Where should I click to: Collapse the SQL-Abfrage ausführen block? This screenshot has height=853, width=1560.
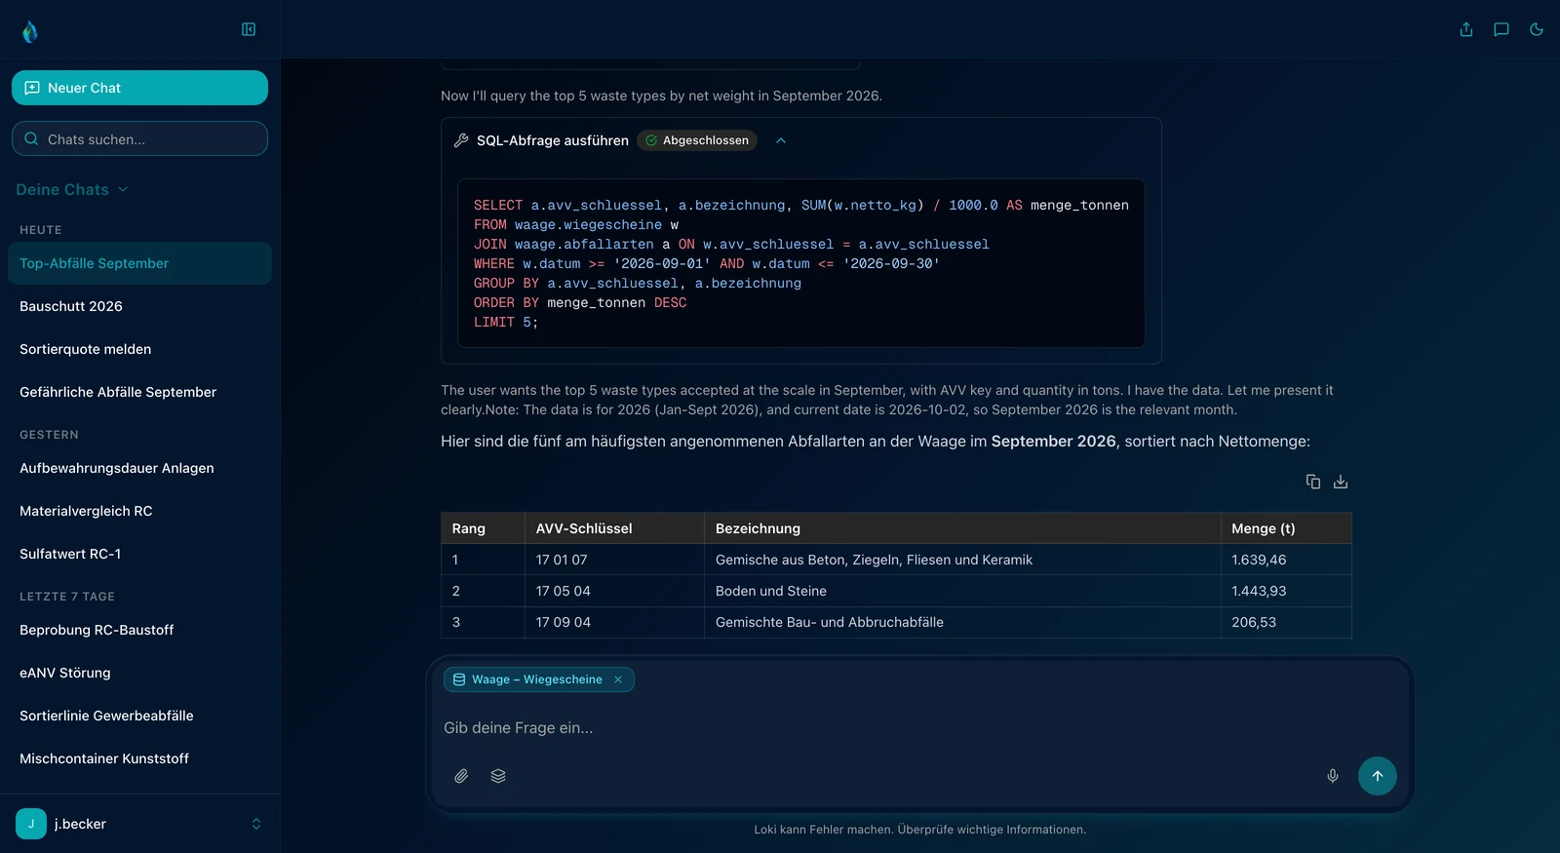click(781, 140)
